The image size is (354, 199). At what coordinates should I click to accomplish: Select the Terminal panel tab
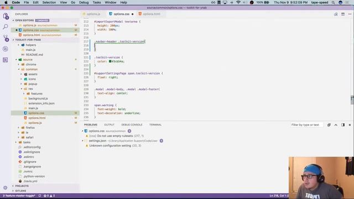[155, 125]
